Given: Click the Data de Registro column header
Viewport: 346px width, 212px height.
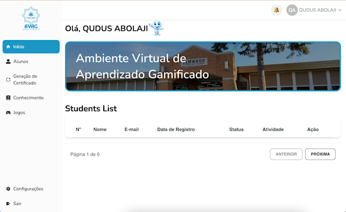Looking at the screenshot, I should (176, 129).
